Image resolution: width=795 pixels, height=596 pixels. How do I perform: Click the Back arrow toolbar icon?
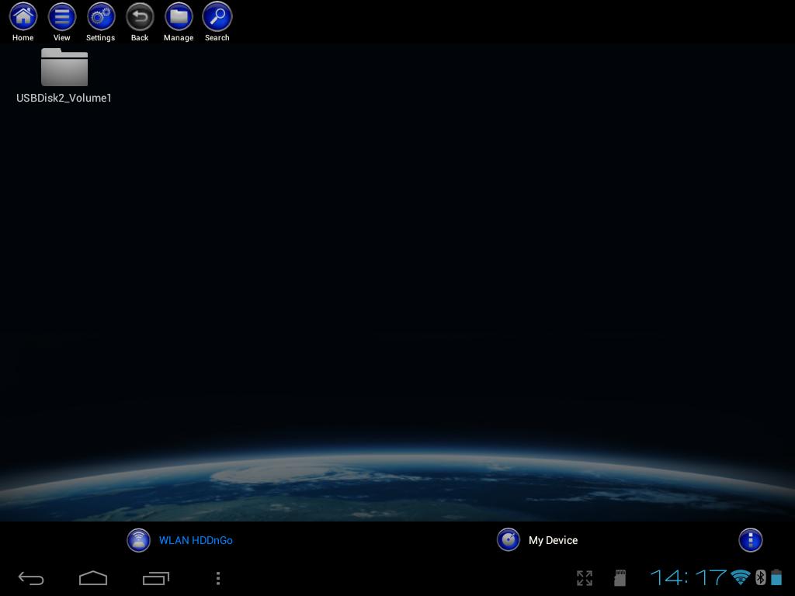pyautogui.click(x=140, y=16)
